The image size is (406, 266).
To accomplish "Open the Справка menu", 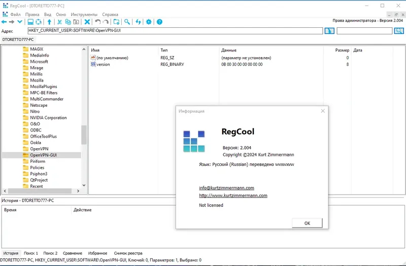I will coord(110,15).
